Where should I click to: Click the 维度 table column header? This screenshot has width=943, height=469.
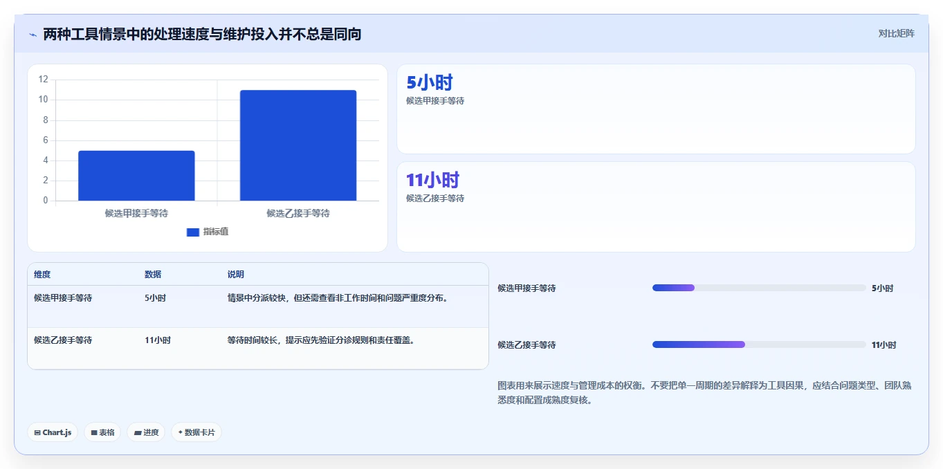click(42, 275)
